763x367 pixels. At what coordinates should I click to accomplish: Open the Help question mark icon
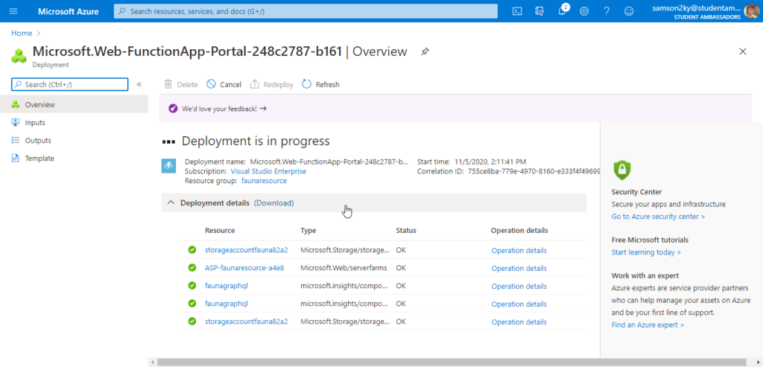tap(607, 11)
